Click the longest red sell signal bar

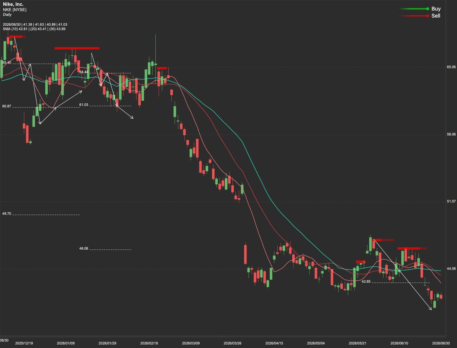click(77, 48)
